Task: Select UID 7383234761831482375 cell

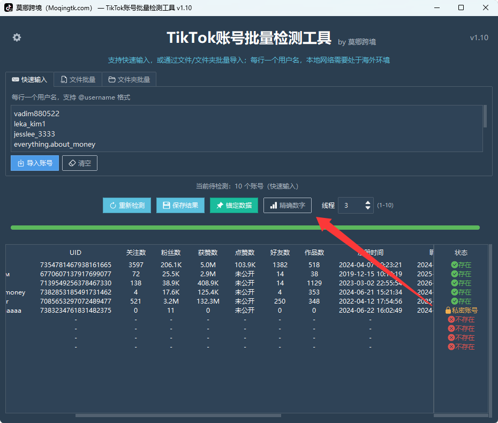Action: point(76,311)
